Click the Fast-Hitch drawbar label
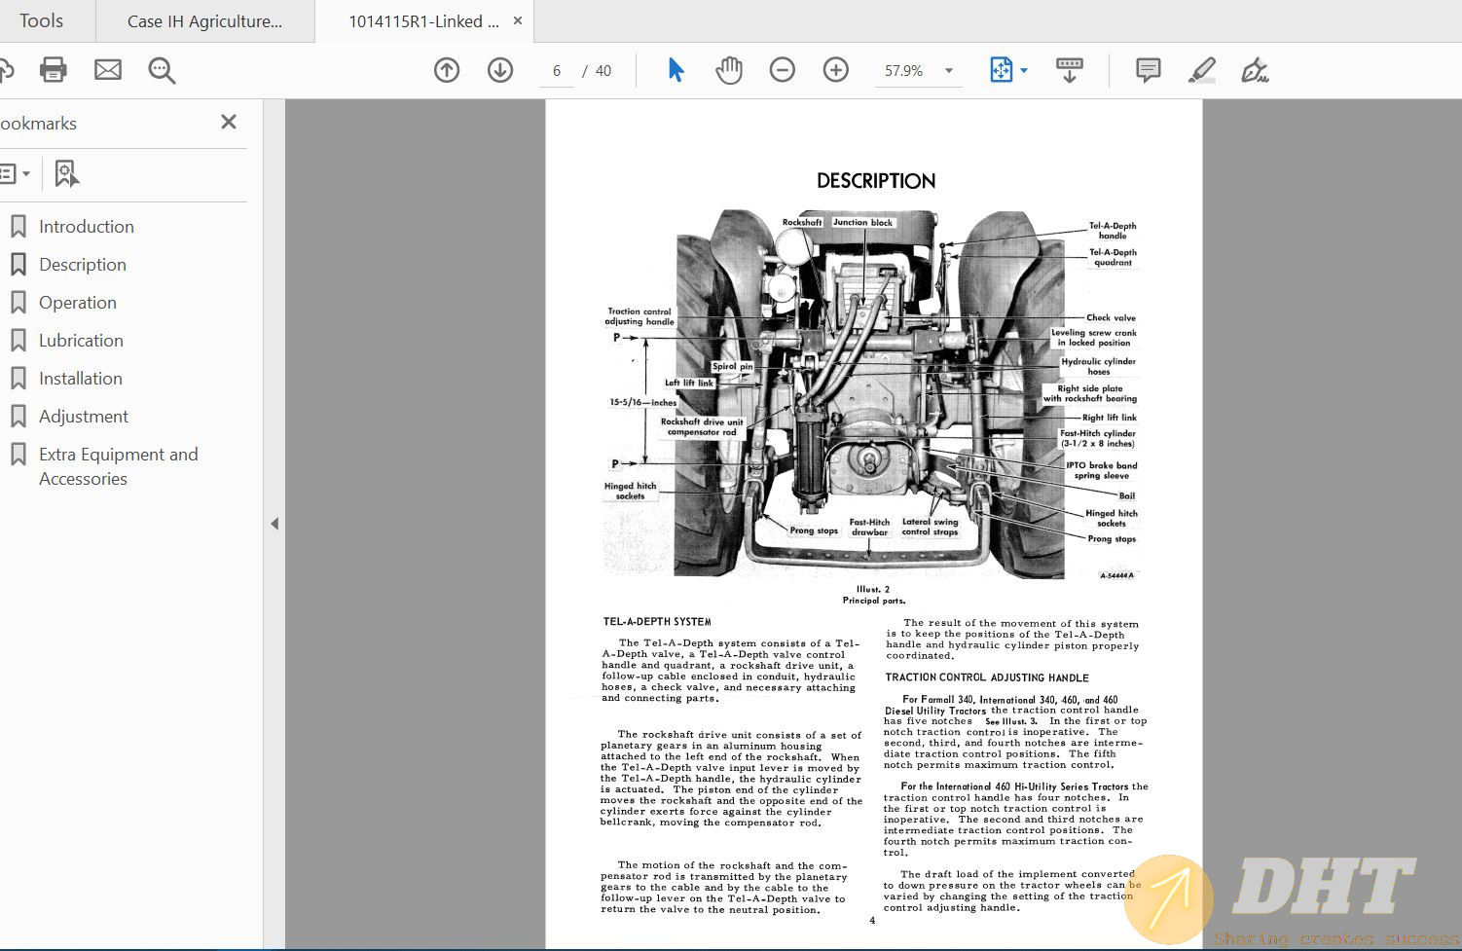 click(869, 528)
